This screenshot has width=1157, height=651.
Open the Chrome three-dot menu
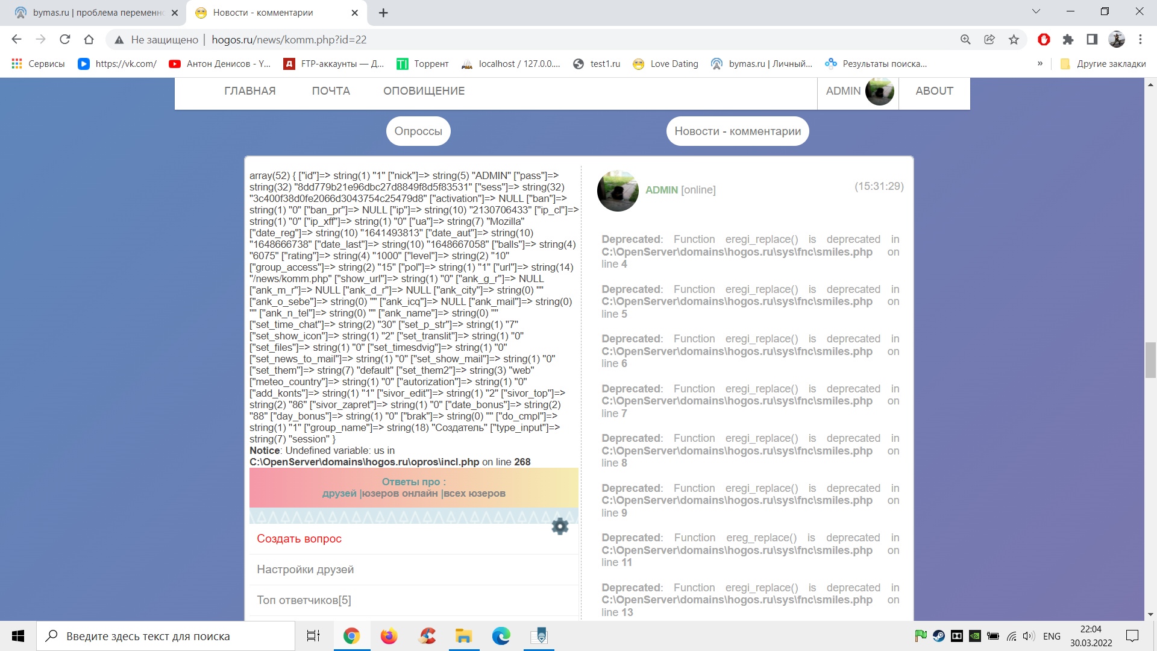[x=1140, y=40]
